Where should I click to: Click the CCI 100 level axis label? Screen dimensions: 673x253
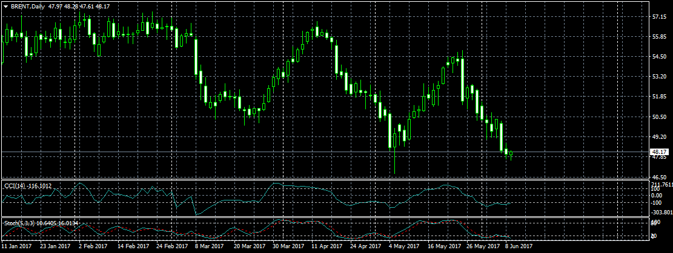tap(657, 189)
